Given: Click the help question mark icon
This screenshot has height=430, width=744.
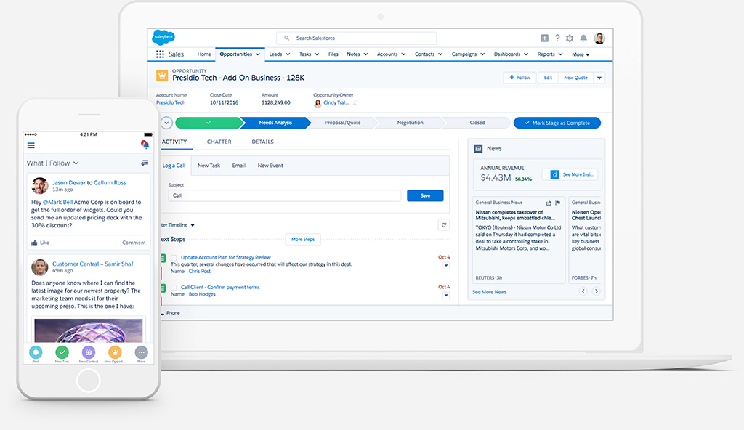Looking at the screenshot, I should coord(557,38).
